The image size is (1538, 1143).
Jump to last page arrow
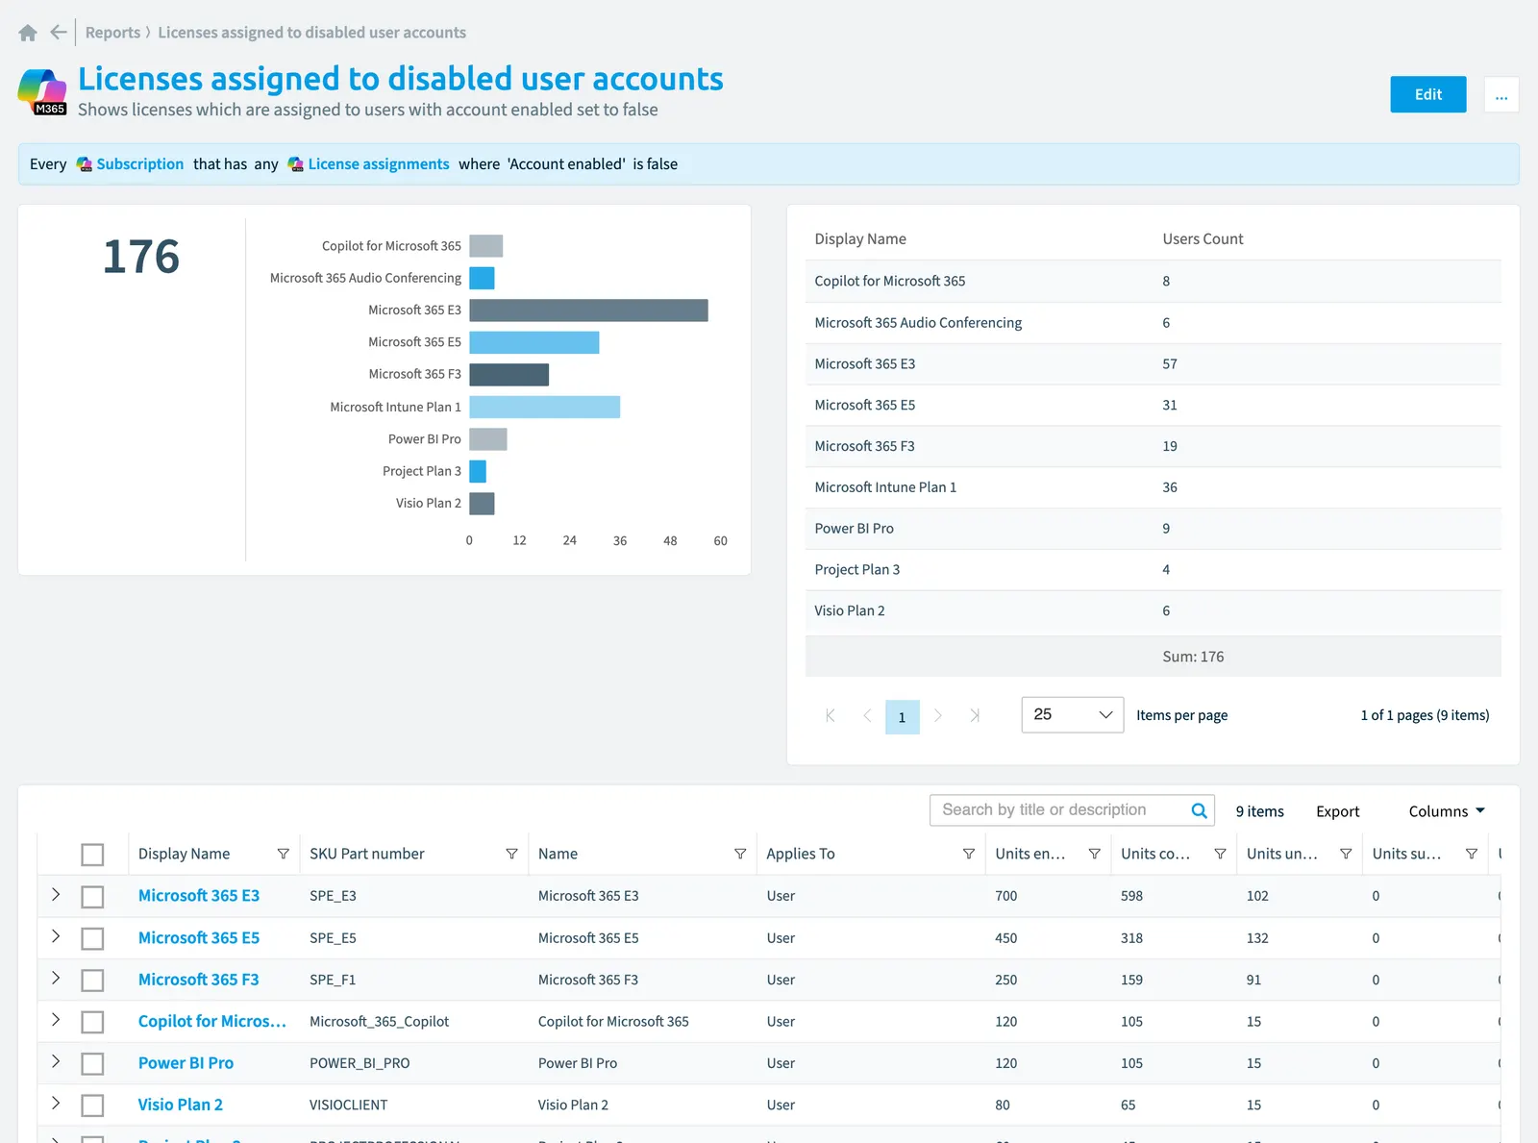(975, 715)
